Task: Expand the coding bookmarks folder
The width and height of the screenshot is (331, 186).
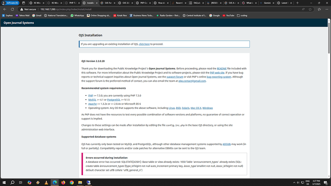Action: pos(242,15)
